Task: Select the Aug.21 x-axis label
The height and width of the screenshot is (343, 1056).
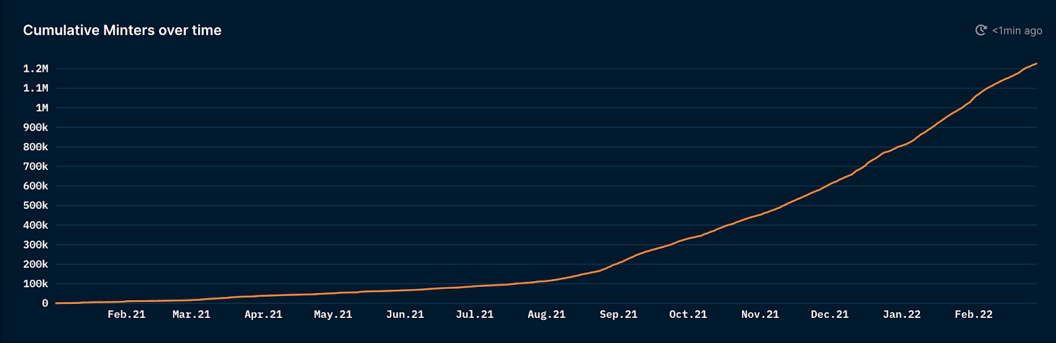Action: pyautogui.click(x=546, y=315)
